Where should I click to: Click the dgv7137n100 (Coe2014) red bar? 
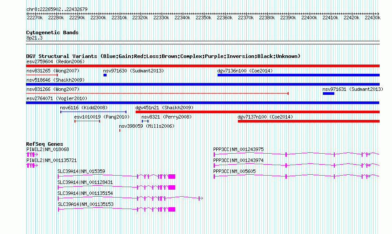click(309, 121)
